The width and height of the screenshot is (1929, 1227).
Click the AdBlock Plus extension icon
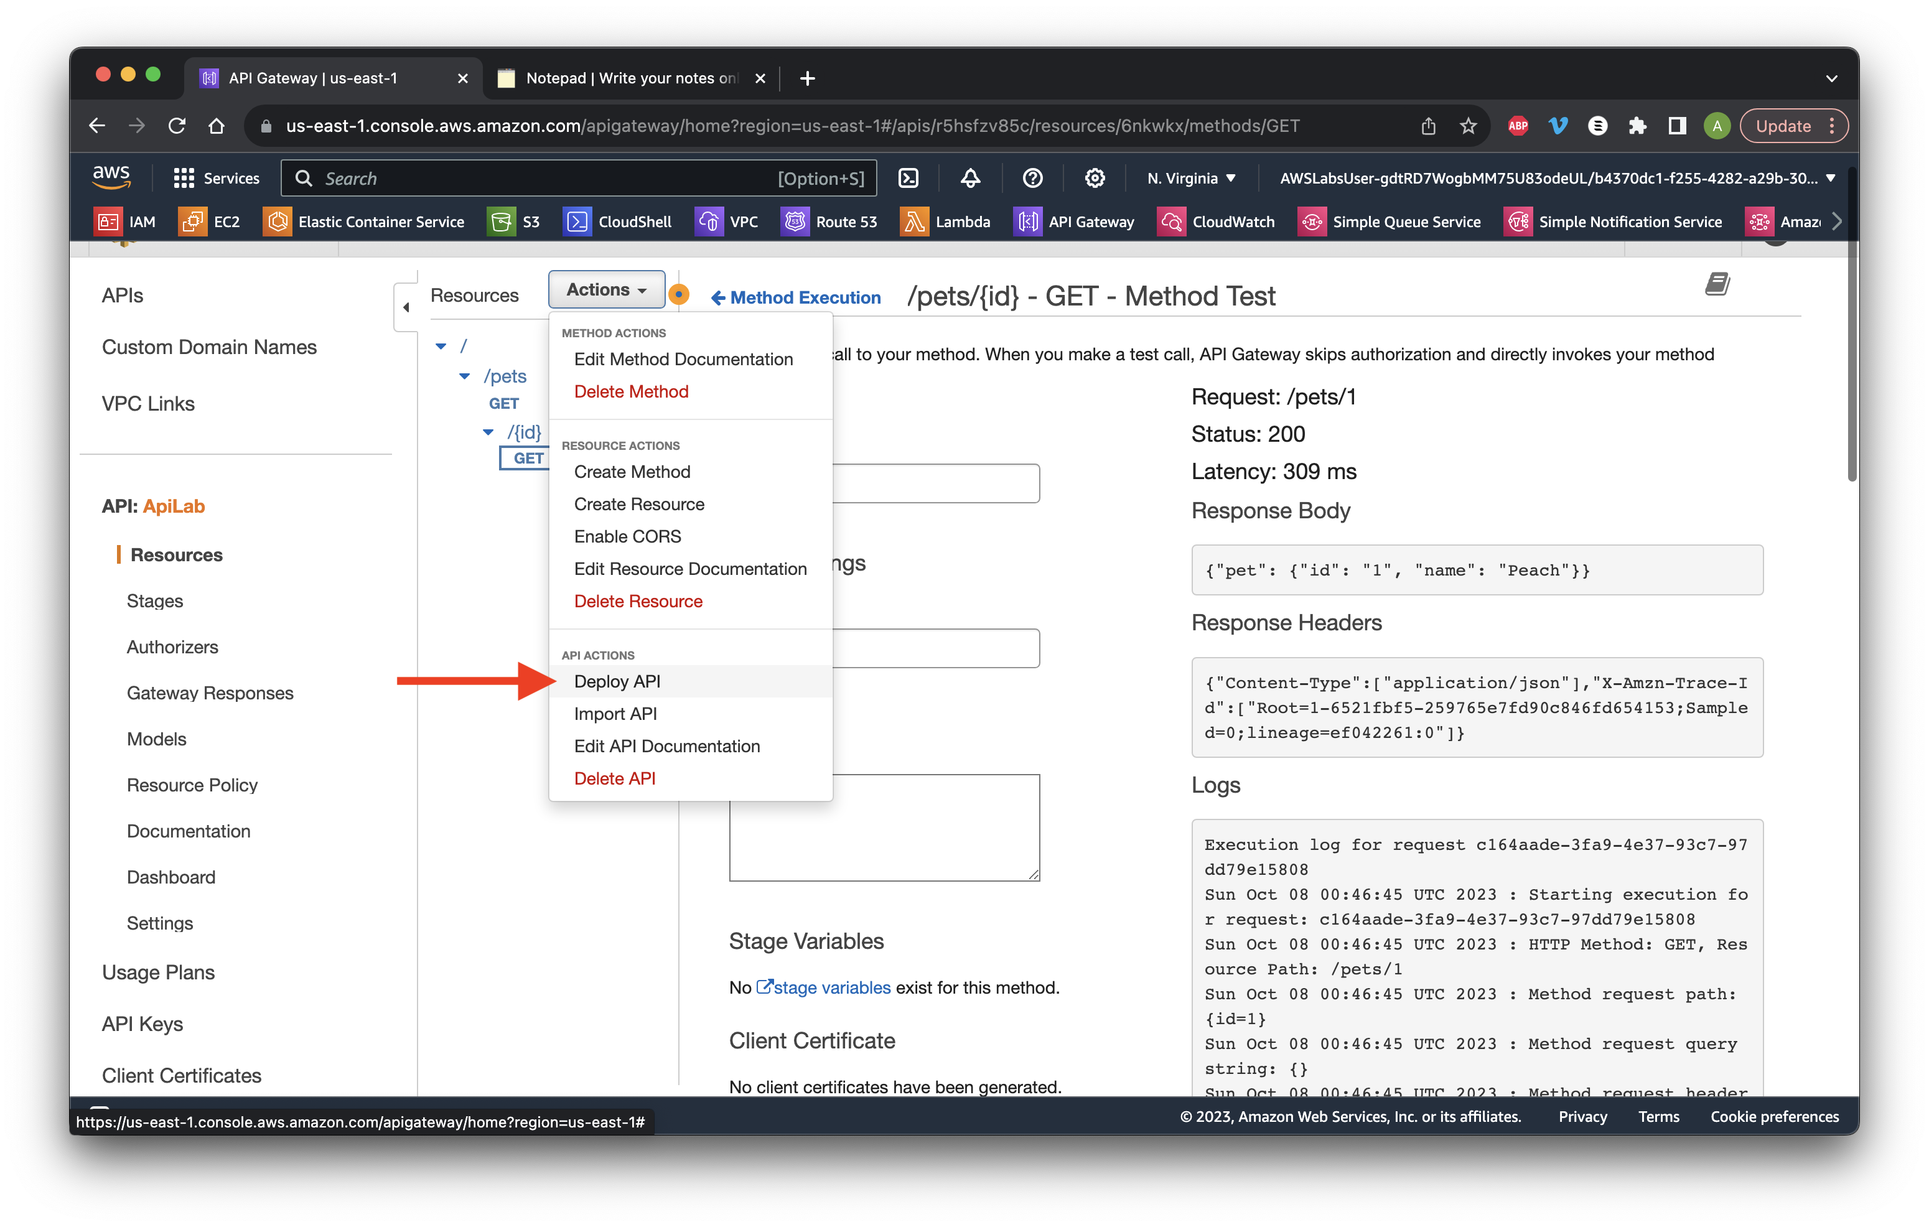1517,126
